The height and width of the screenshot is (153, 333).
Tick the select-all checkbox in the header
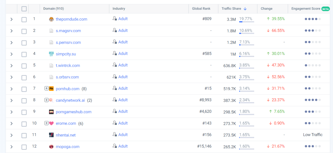point(24,9)
